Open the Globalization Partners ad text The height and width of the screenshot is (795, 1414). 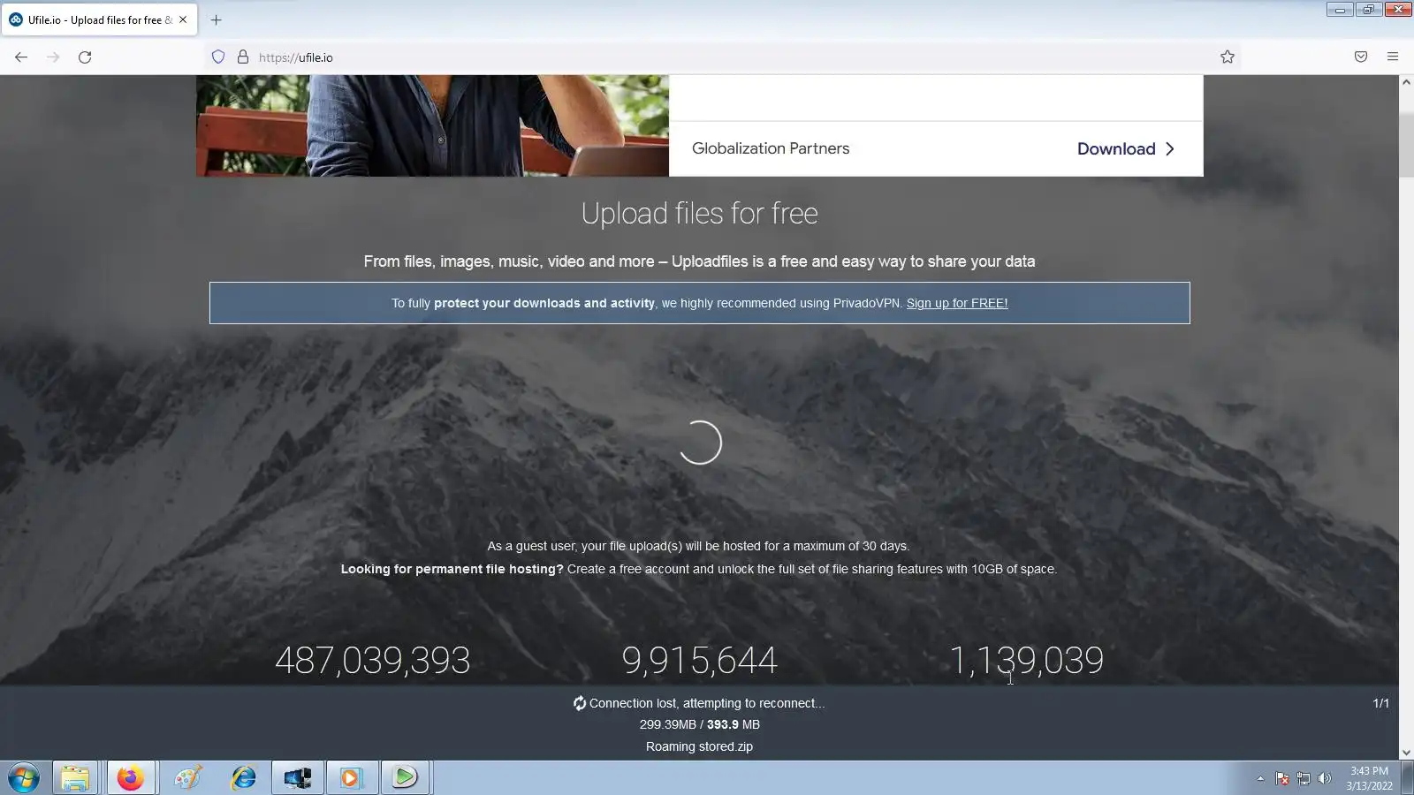tap(771, 148)
